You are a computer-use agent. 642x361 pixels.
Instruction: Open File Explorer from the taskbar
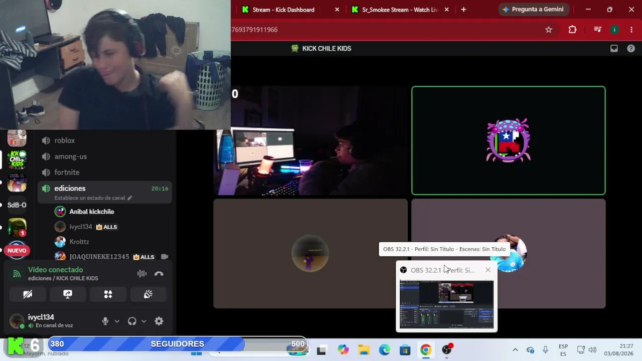(x=364, y=350)
